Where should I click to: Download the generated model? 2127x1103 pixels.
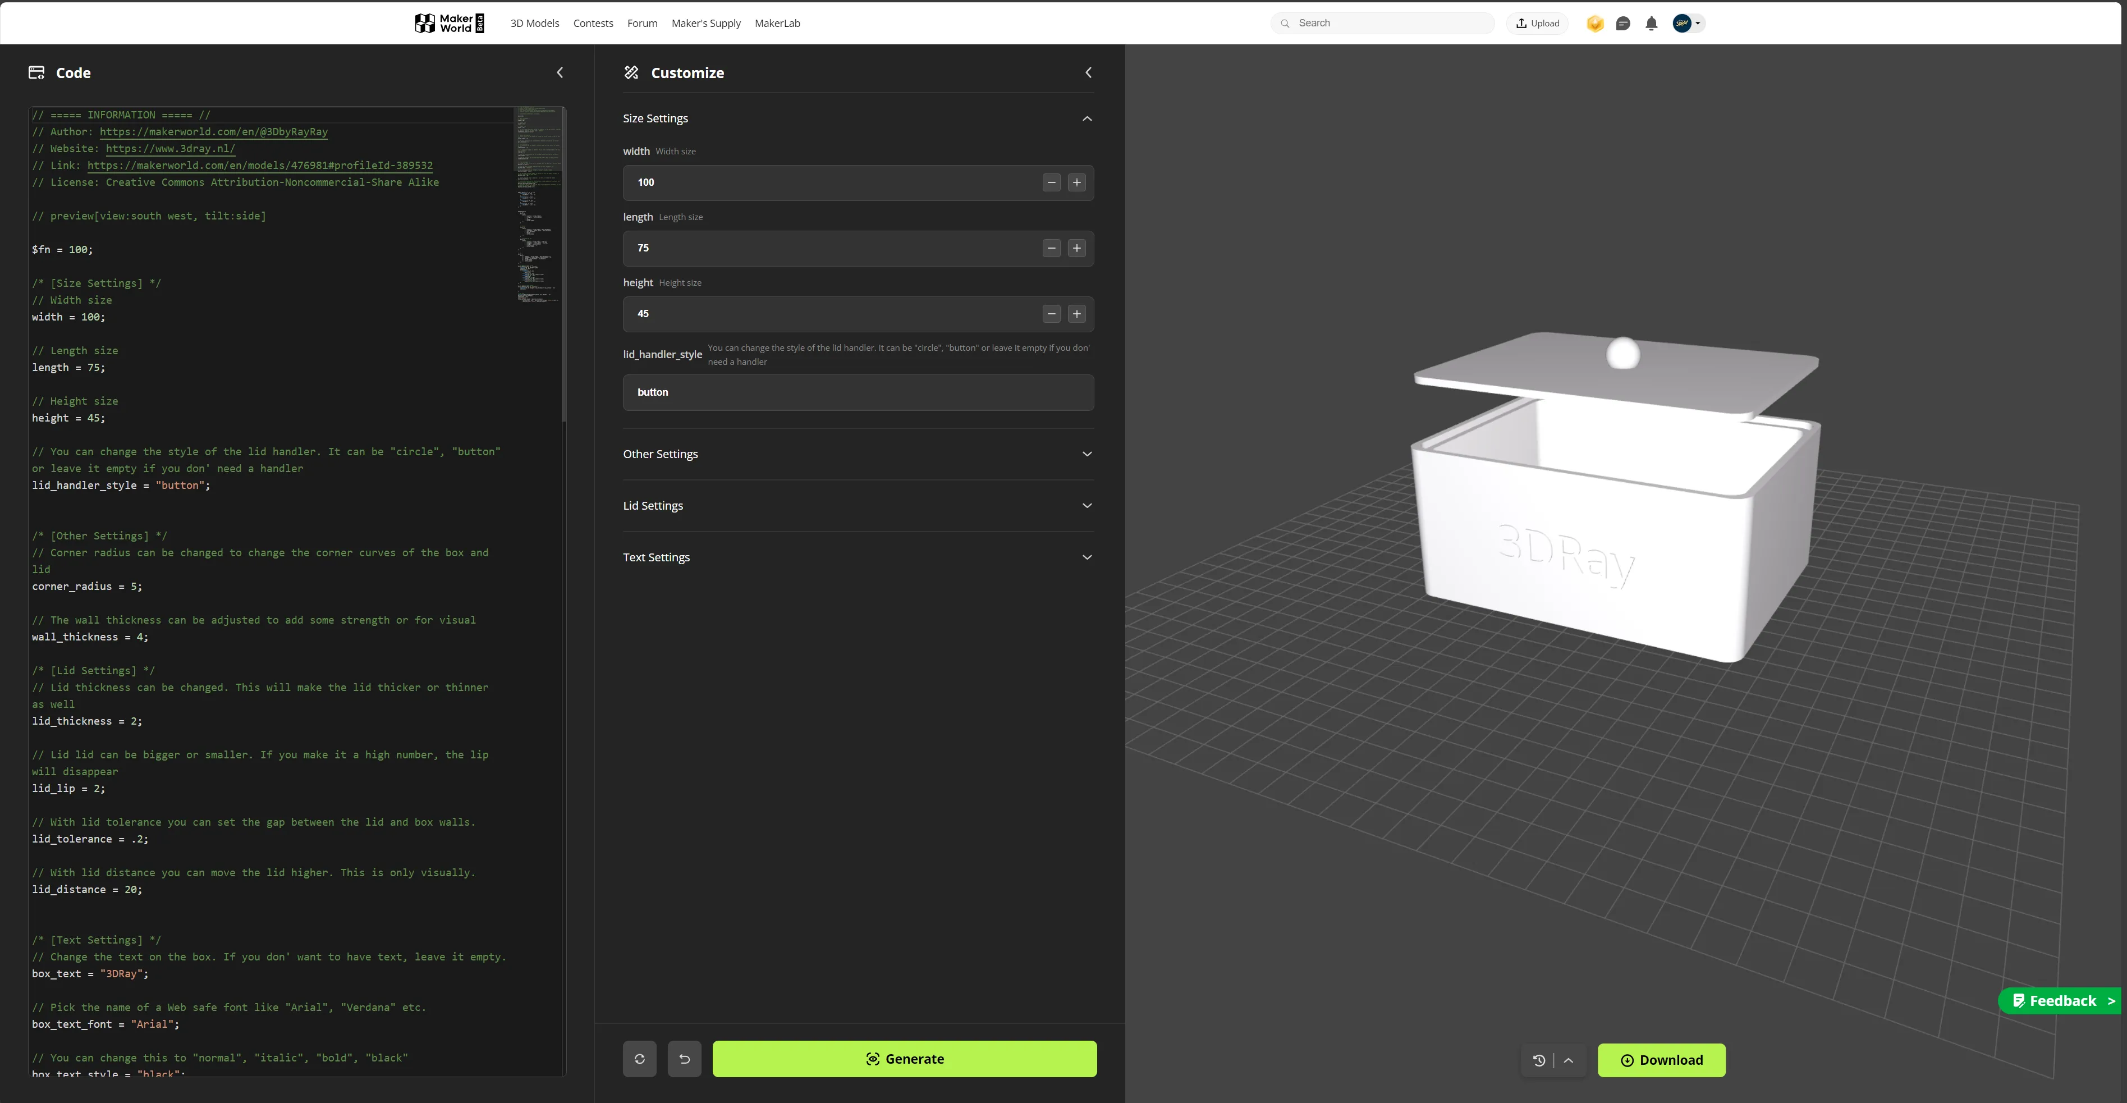pos(1661,1060)
